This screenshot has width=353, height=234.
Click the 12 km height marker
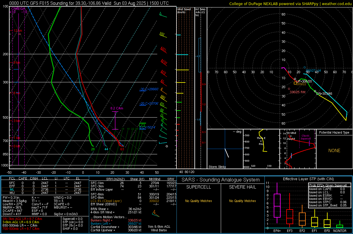point(18,30)
